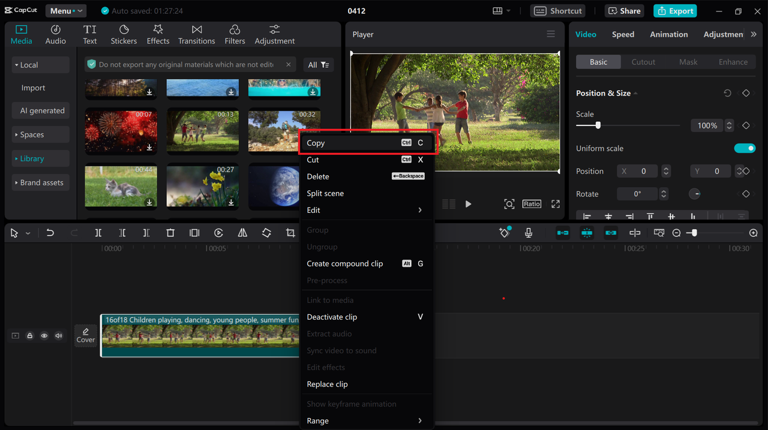Click the Delete right (trim end) tool
Screen dimensions: 768x430
146,233
